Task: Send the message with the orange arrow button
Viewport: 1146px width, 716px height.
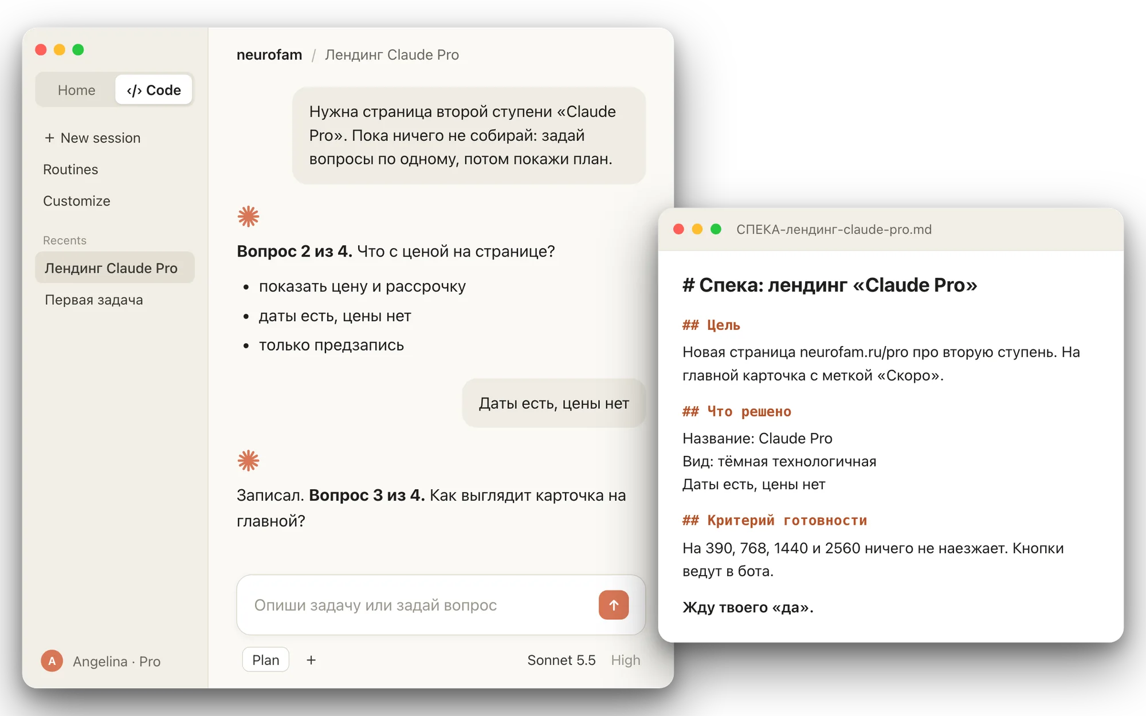Action: point(614,605)
